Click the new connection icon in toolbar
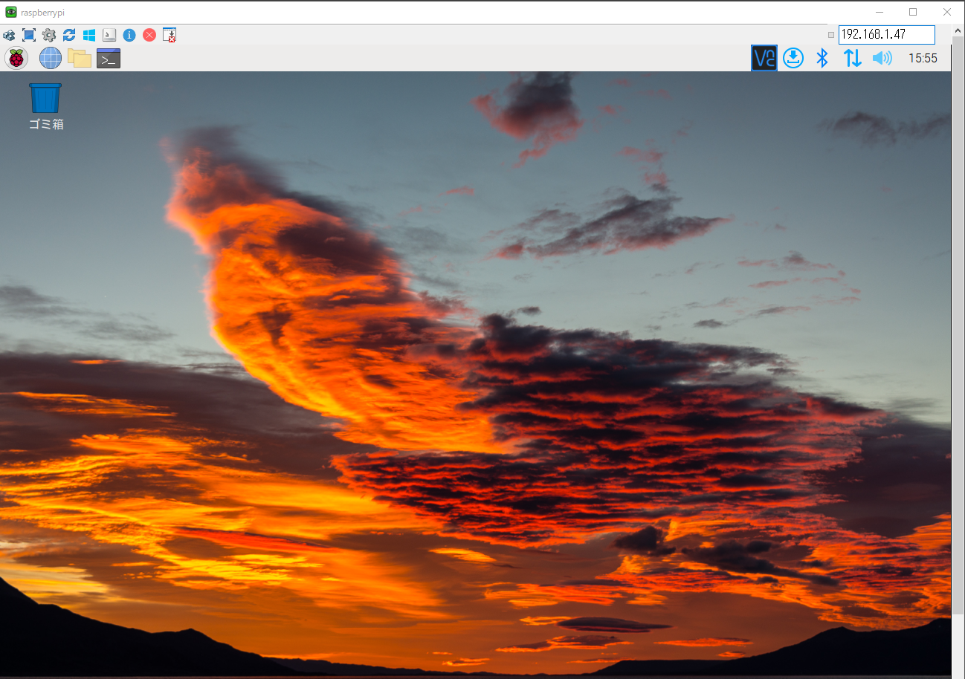 tap(9, 35)
